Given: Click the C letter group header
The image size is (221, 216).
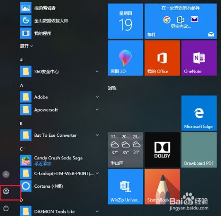Looking at the screenshot, I should [x=22, y=149].
